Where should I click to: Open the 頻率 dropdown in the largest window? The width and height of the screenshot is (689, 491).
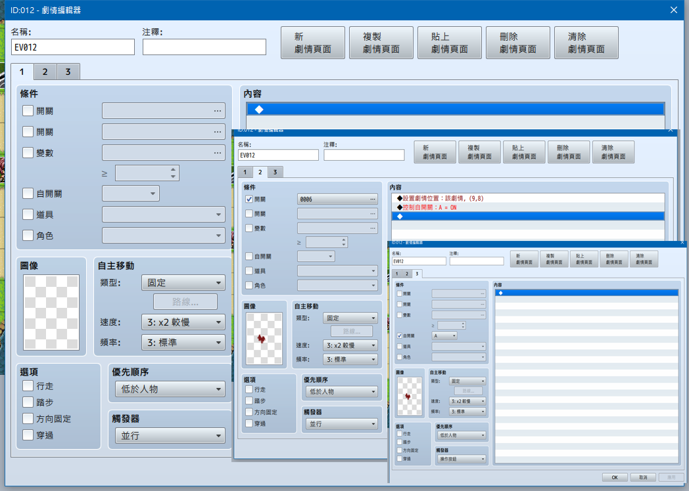tap(183, 342)
